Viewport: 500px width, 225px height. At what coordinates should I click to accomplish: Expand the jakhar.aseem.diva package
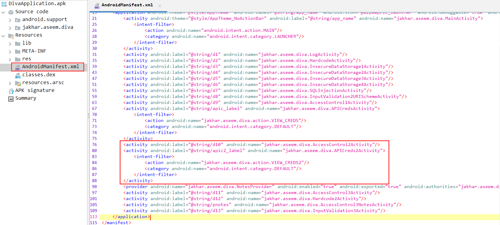tap(10, 28)
